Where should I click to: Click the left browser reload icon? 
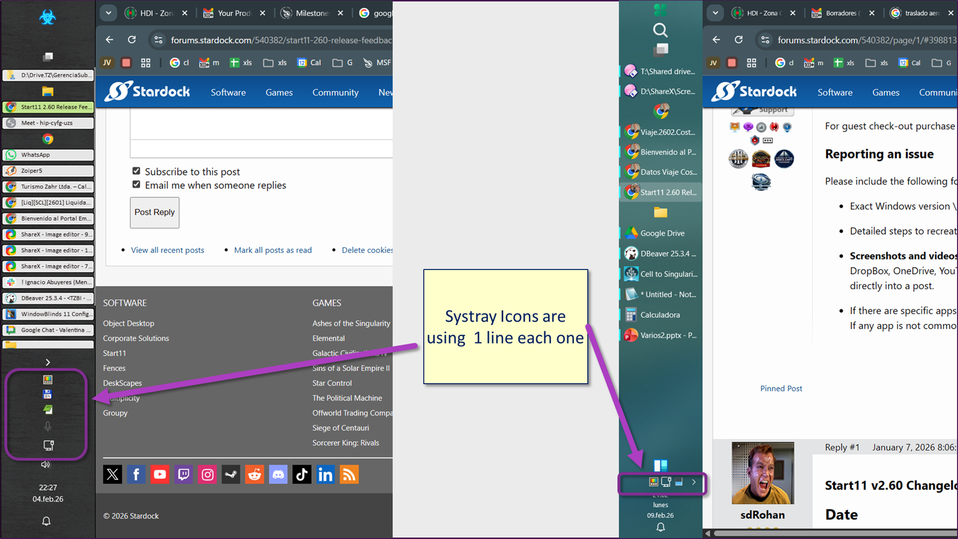(132, 40)
